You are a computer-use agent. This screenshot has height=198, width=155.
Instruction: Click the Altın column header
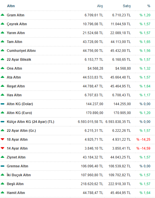(x=11, y=6)
